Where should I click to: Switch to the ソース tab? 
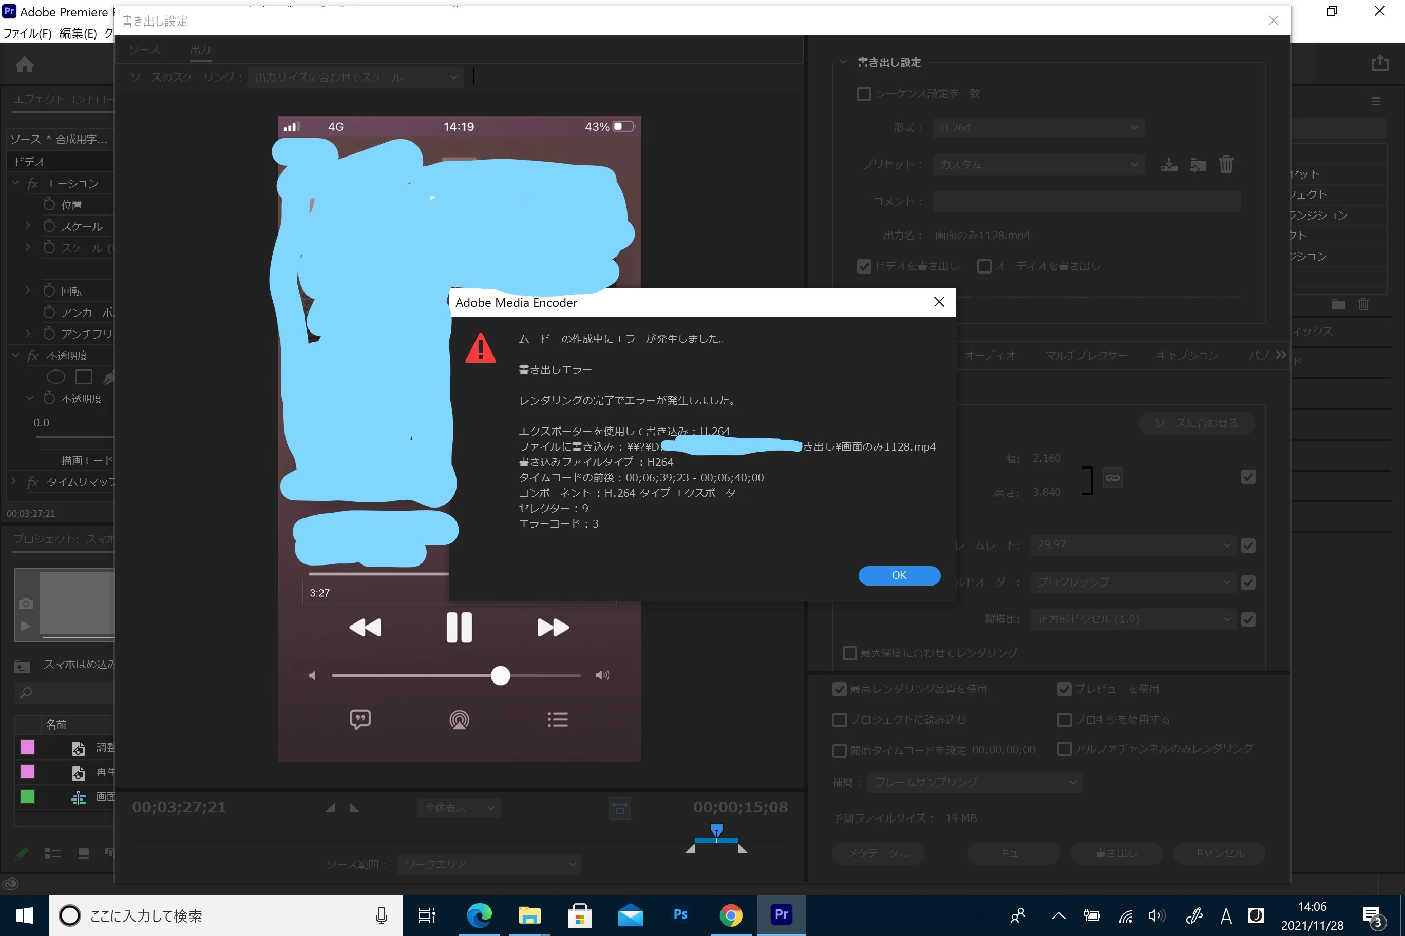[x=145, y=50]
